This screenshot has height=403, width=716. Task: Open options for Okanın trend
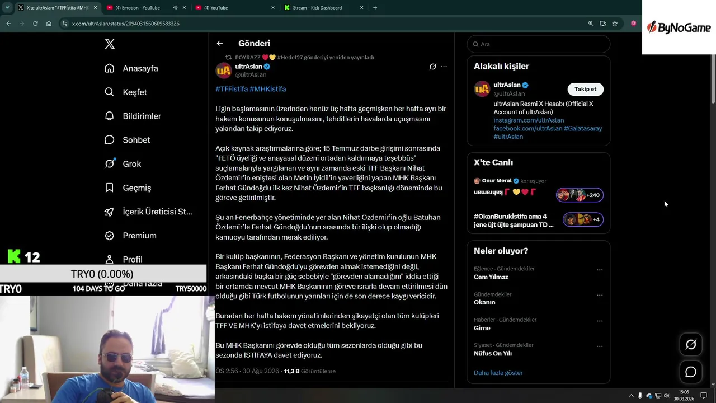(600, 296)
